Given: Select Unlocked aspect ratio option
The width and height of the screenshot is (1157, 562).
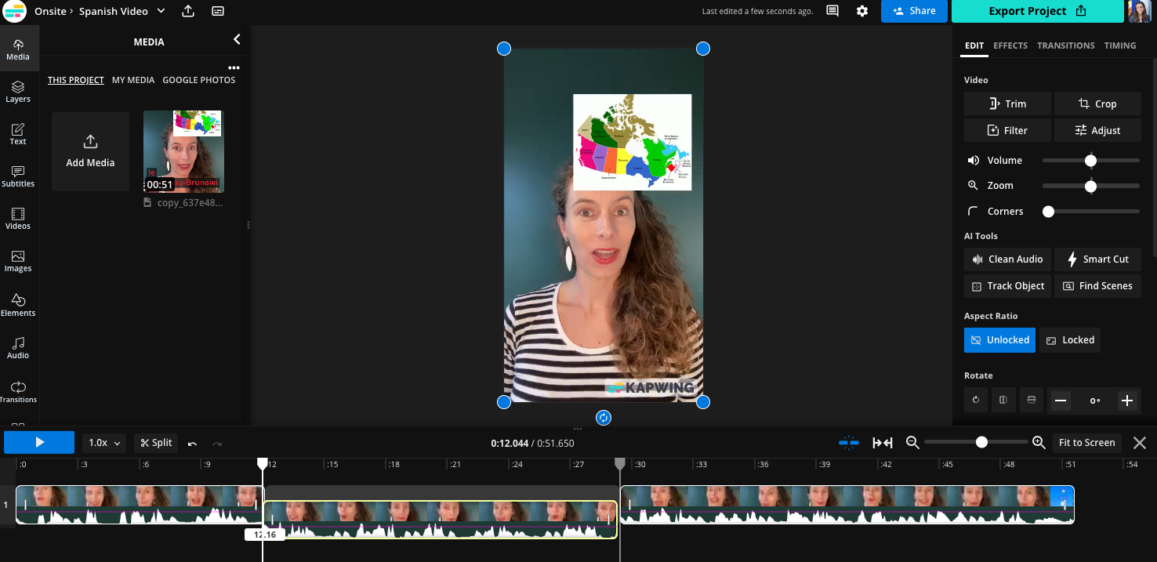Looking at the screenshot, I should point(999,340).
